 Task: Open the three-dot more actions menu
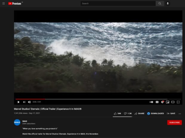pos(180,114)
